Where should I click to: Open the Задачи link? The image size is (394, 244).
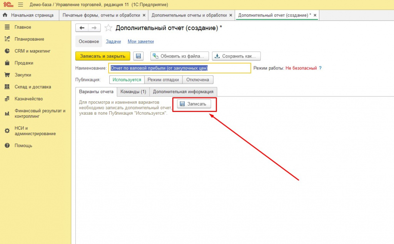[x=114, y=41]
